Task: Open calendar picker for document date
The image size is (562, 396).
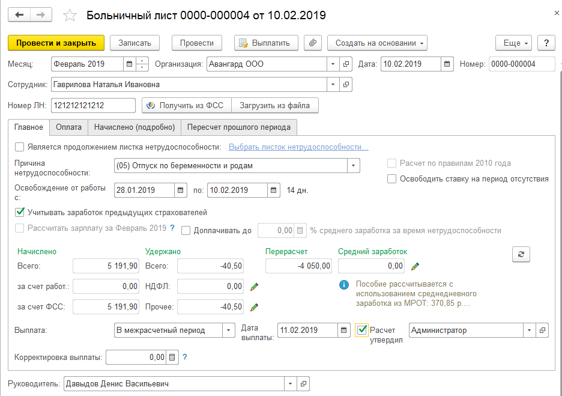Action: (x=447, y=64)
